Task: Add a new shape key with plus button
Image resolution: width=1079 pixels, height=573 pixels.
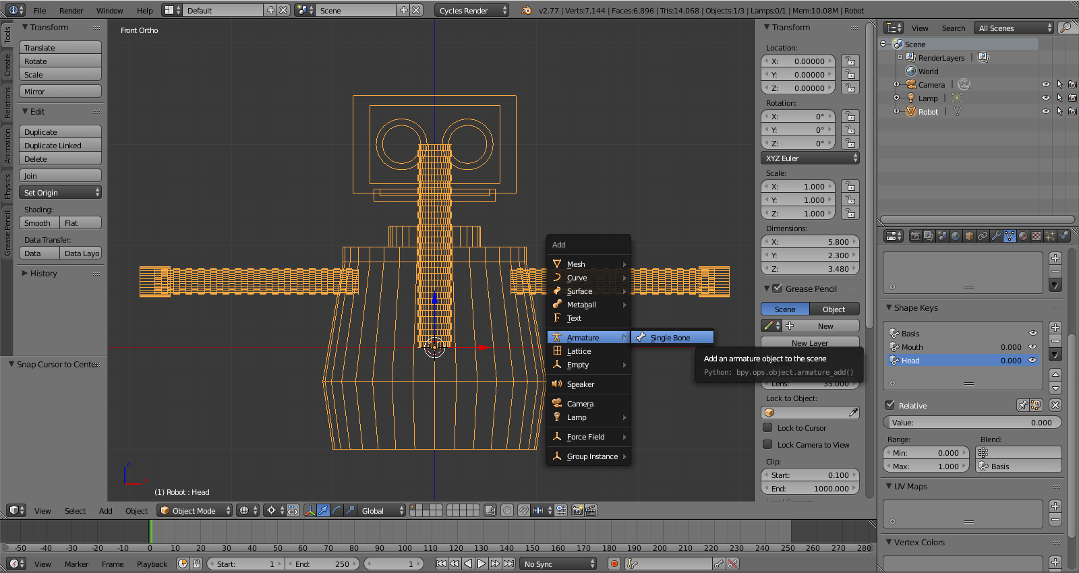Action: 1055,328
